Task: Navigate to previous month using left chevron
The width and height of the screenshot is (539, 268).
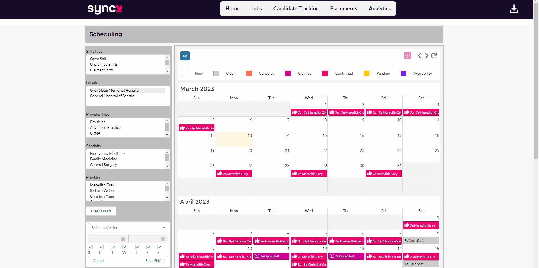Action: tap(419, 55)
